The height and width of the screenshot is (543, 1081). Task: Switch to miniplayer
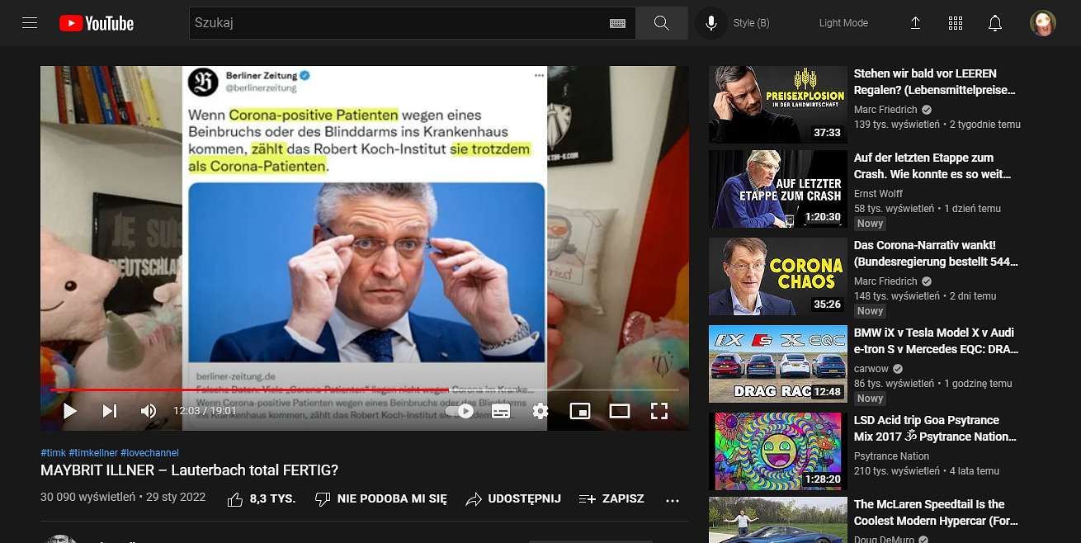tap(580, 411)
